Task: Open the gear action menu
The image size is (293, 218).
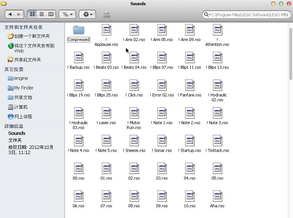Action: [x=87, y=14]
